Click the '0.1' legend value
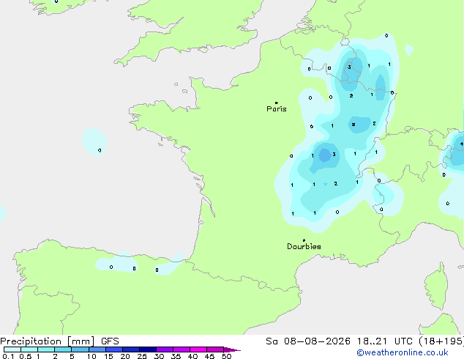Viewport: 464px width, 359px height. pos(8,356)
